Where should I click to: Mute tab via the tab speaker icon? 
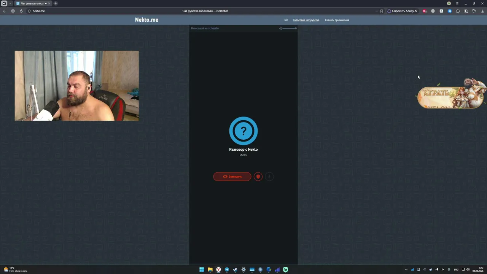[x=46, y=3]
